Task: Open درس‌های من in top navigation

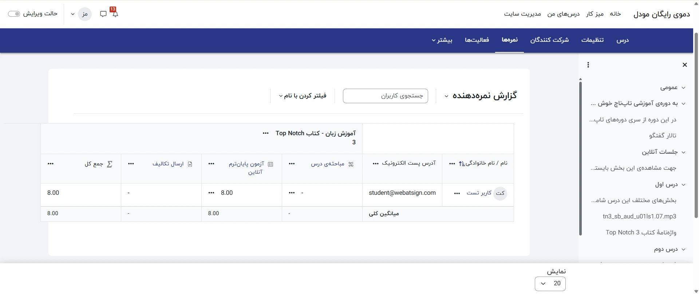Action: pos(564,14)
